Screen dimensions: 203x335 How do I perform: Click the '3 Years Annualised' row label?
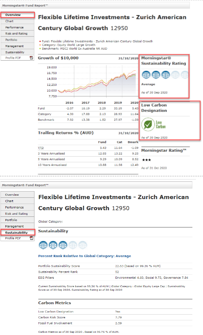click(51, 154)
